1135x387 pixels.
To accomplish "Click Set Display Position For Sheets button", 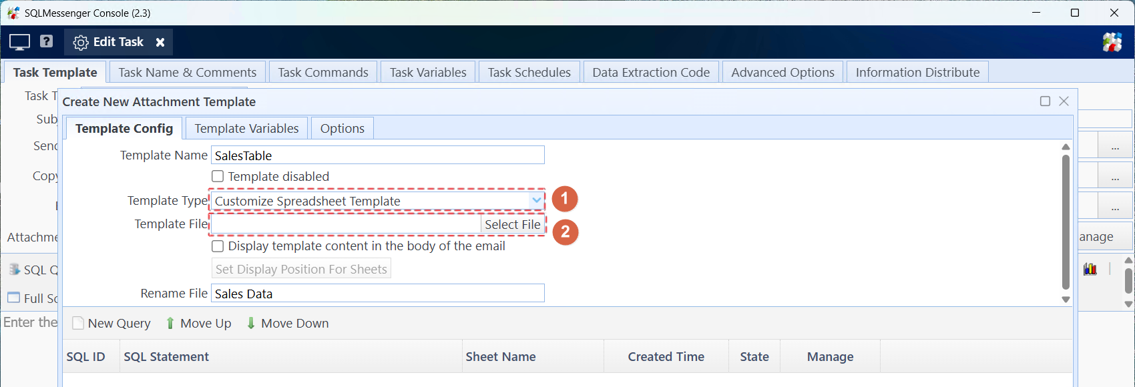I will [301, 269].
